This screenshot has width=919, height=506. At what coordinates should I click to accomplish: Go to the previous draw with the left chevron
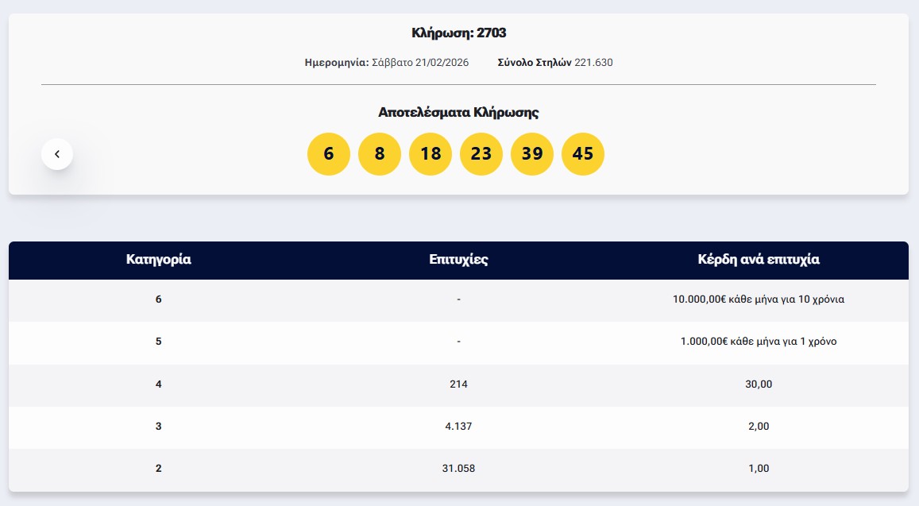pos(57,154)
